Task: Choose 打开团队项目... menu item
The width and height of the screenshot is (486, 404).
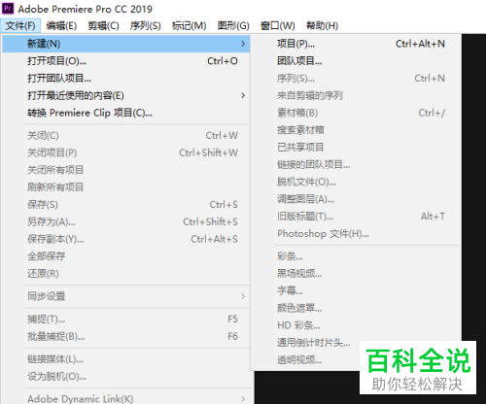Action: click(126, 78)
